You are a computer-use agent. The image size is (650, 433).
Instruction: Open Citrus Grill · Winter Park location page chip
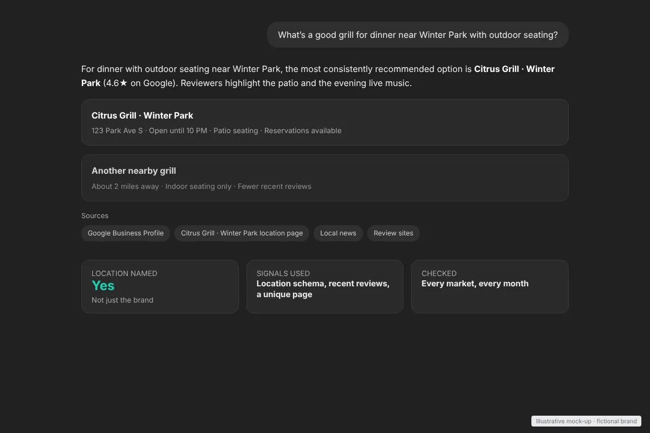pos(242,233)
